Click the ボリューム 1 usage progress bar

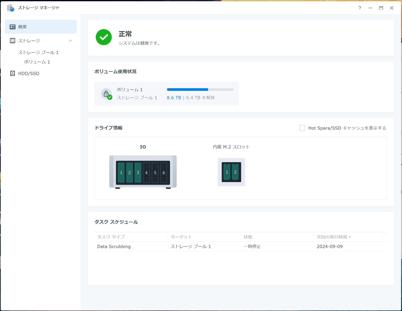click(x=200, y=90)
